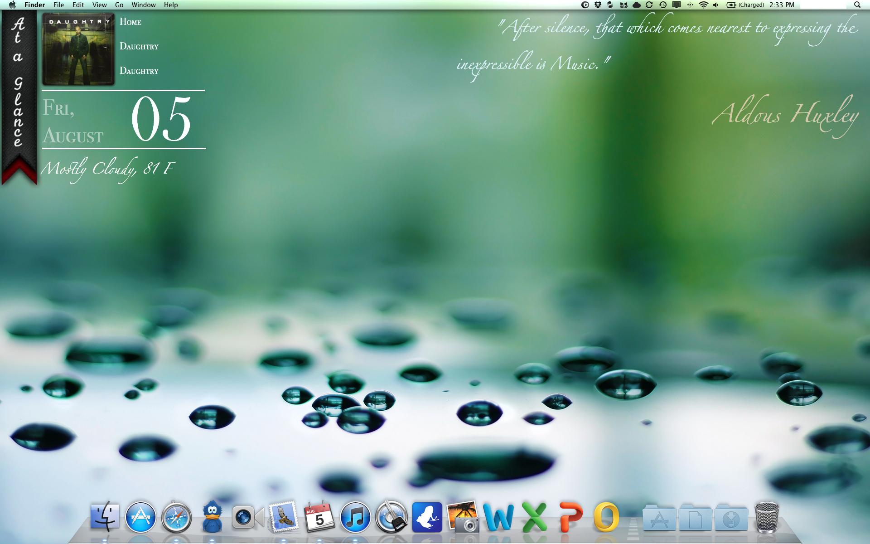This screenshot has width=870, height=544.
Task: Open iCal calendar showing Aug 5
Action: pyautogui.click(x=319, y=517)
